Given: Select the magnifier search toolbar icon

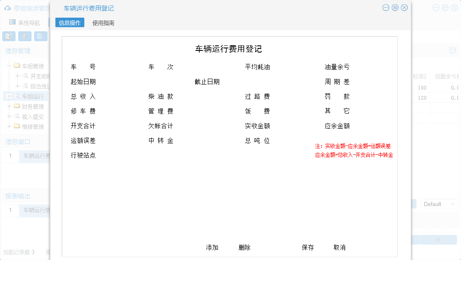Looking at the screenshot, I should (8, 36).
